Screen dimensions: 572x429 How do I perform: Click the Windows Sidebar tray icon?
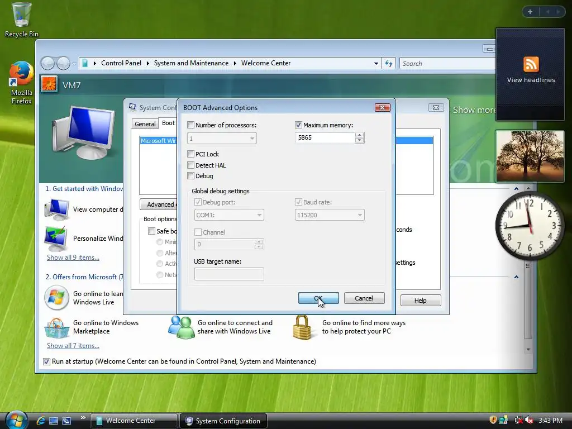pyautogui.click(x=503, y=420)
